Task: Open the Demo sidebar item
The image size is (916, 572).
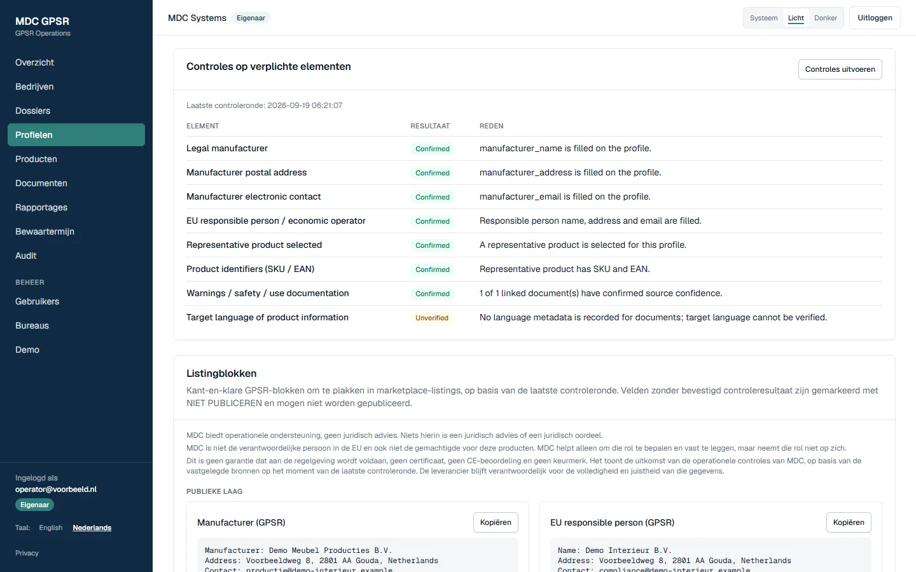Action: (76, 350)
